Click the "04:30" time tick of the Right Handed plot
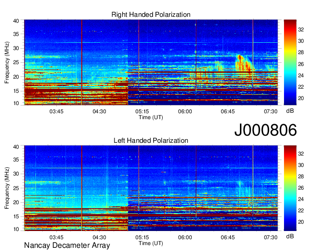 pos(100,111)
